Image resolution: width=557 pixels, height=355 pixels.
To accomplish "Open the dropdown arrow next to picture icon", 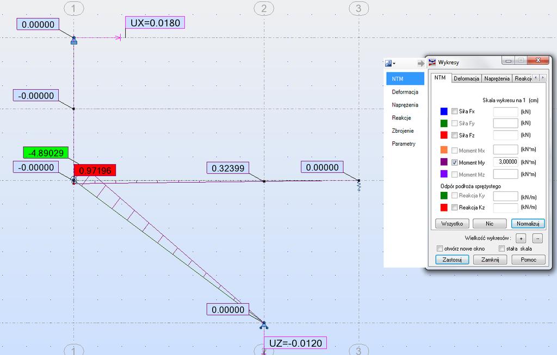I will [394, 64].
